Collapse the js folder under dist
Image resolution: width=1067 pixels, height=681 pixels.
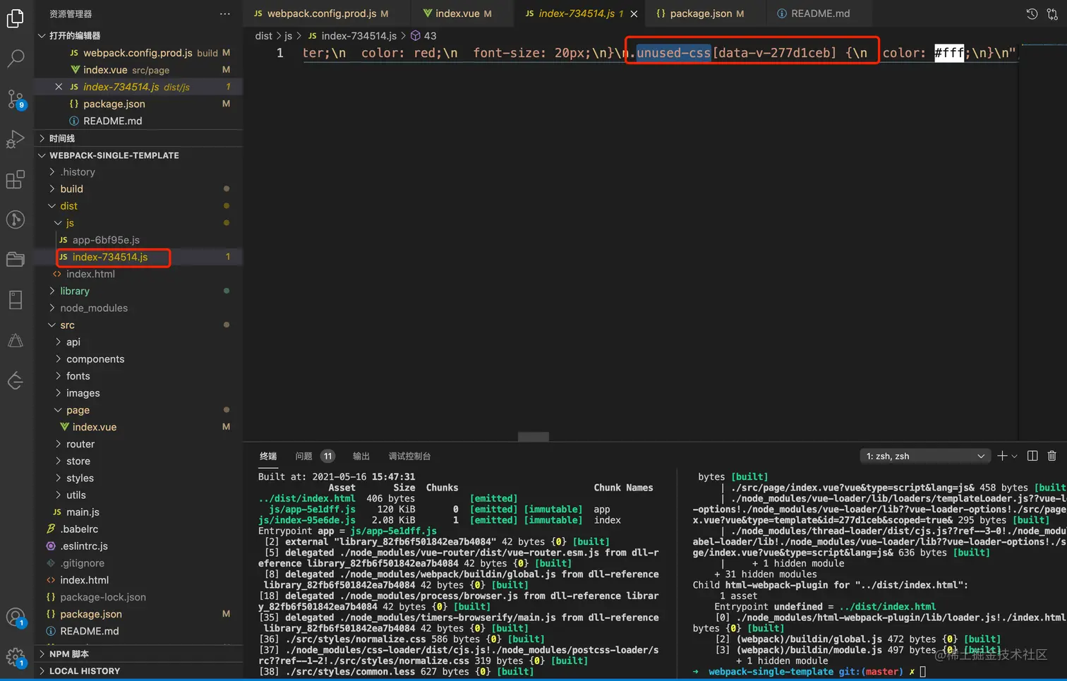[139, 222]
